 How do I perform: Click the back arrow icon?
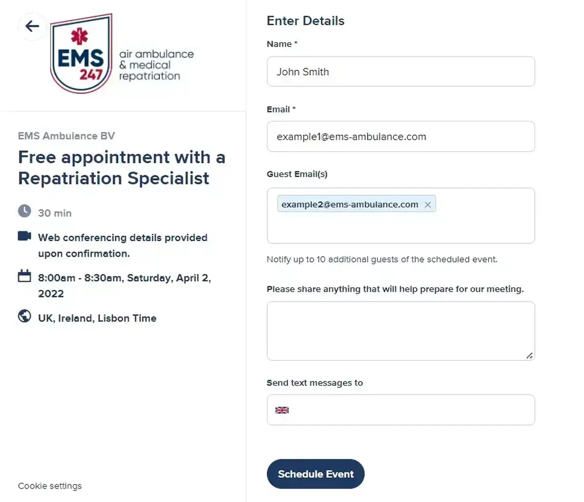[x=32, y=26]
